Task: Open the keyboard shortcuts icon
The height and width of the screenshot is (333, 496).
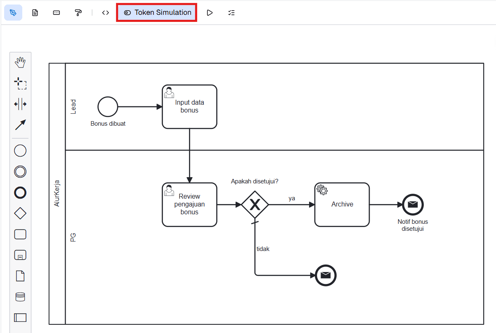Action: (x=56, y=12)
